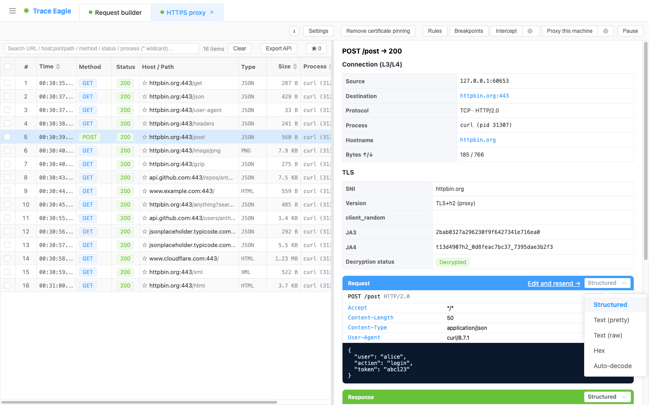
Task: Star the www.example.com:443 request
Action: pyautogui.click(x=145, y=191)
